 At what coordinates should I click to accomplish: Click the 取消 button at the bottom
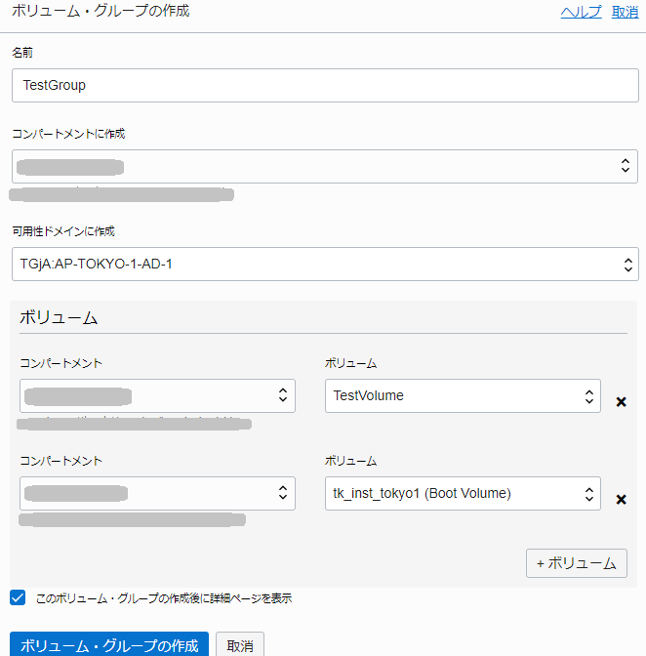click(x=240, y=645)
